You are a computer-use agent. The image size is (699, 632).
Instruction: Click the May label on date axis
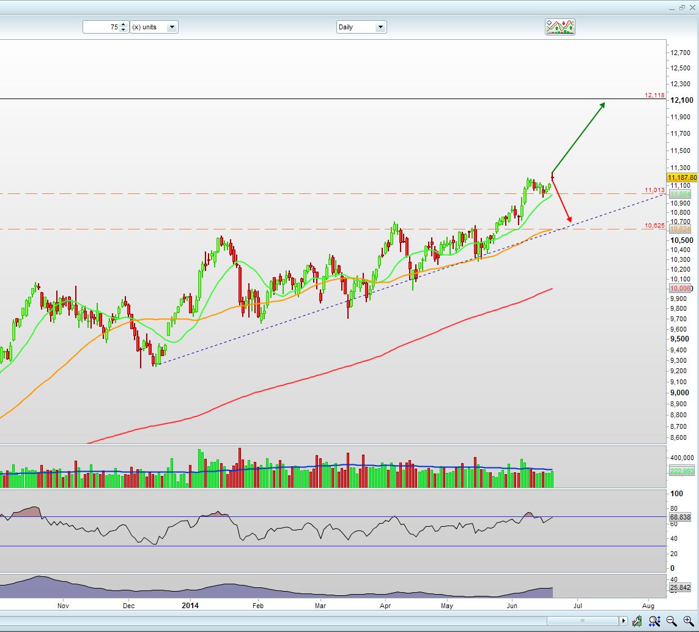(x=446, y=606)
